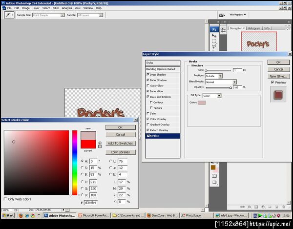The height and width of the screenshot is (229, 293).
Task: Select the R red radio button
Action: point(82,182)
